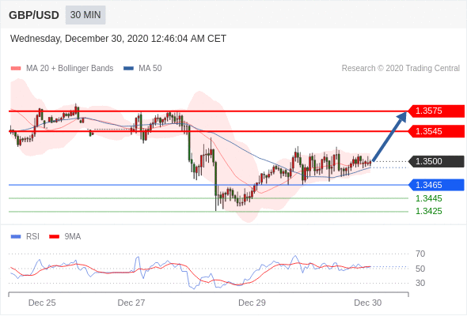The height and width of the screenshot is (316, 467).
Task: Click the MA 20 + Bollinger Bands legend swatch
Action: click(16, 69)
